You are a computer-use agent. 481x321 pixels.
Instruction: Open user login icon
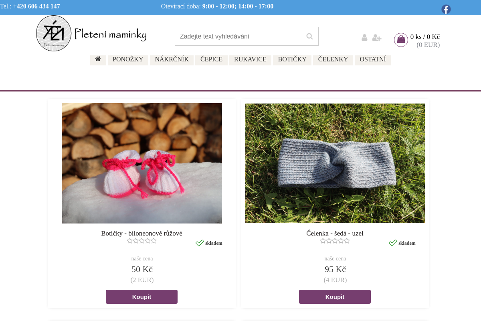pyautogui.click(x=364, y=38)
